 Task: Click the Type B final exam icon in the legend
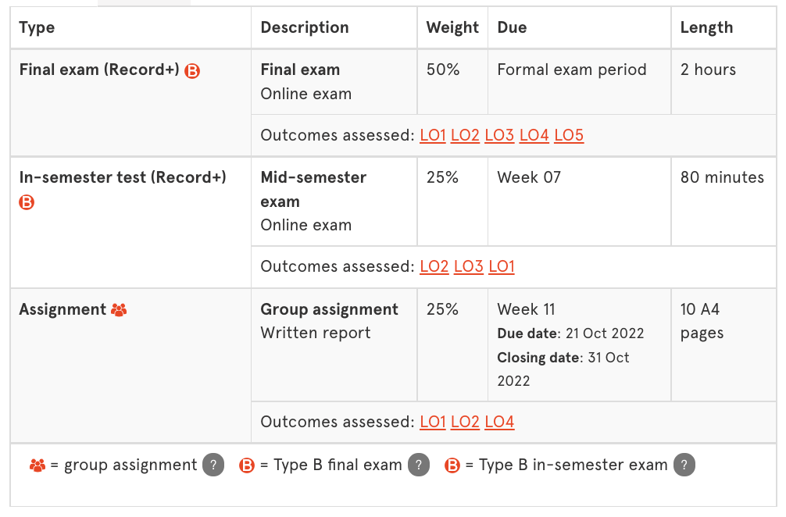click(246, 465)
